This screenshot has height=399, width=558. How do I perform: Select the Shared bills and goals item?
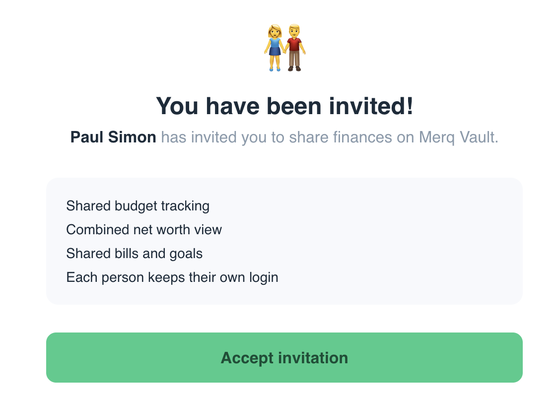pyautogui.click(x=135, y=254)
